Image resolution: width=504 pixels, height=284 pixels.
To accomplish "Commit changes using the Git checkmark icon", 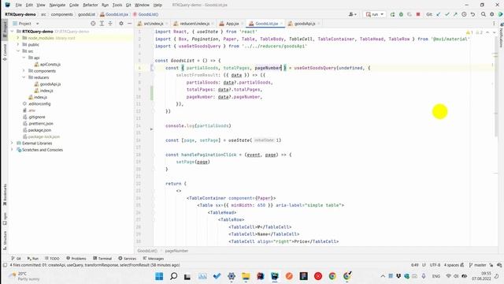I will coord(447,14).
